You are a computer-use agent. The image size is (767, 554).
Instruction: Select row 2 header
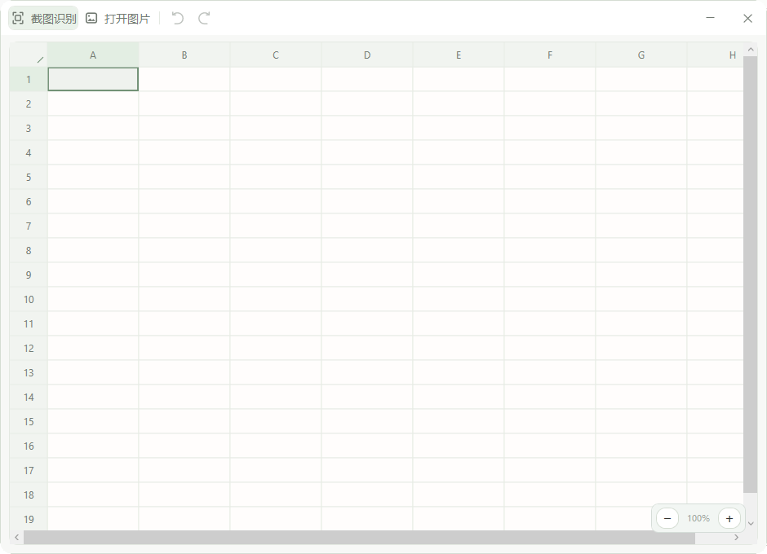click(x=29, y=103)
